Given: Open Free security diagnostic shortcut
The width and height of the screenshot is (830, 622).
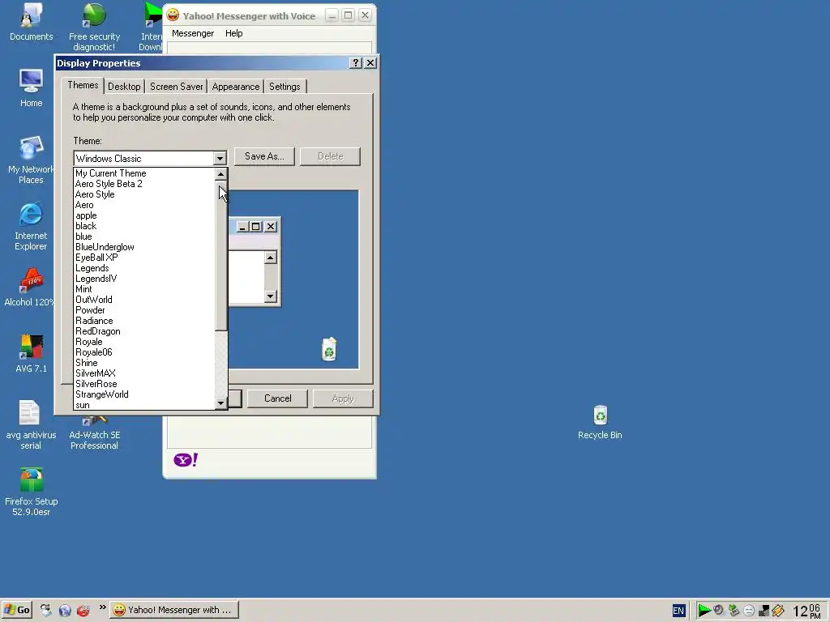Looking at the screenshot, I should point(94,27).
